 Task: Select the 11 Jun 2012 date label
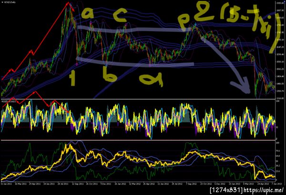coord(163,184)
